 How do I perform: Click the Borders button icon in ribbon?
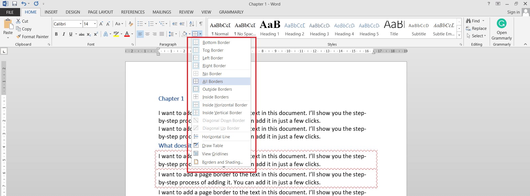pos(195,34)
